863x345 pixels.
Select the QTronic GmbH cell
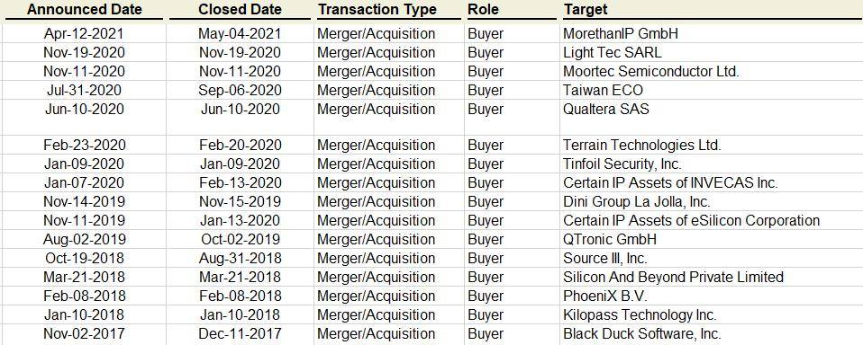[609, 239]
